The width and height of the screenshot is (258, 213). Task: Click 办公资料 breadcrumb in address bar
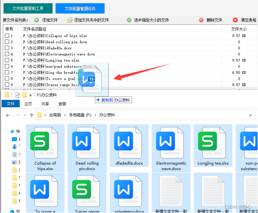(x=107, y=115)
